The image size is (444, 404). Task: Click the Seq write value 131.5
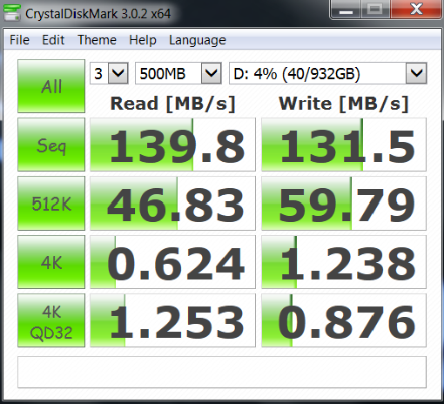(344, 145)
